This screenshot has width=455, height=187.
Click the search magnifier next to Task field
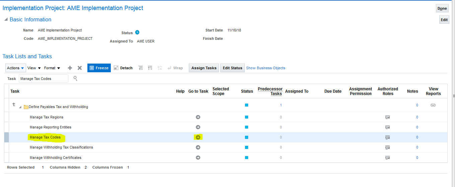click(75, 78)
